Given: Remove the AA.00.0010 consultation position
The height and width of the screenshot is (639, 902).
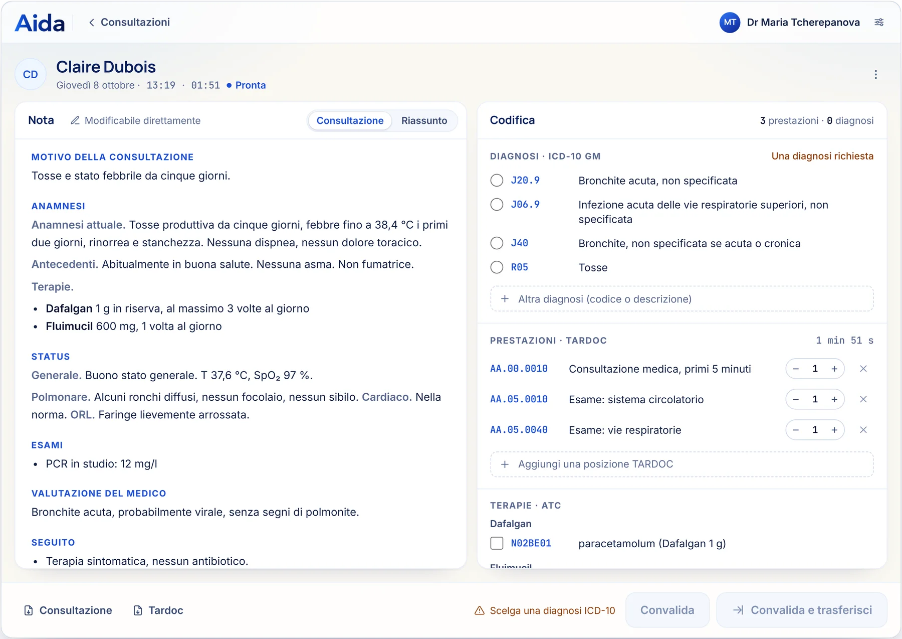Looking at the screenshot, I should point(863,369).
